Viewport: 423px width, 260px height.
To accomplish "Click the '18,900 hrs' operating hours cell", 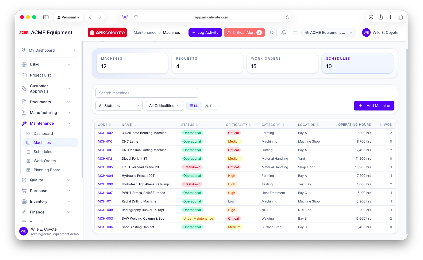I will tap(363, 167).
